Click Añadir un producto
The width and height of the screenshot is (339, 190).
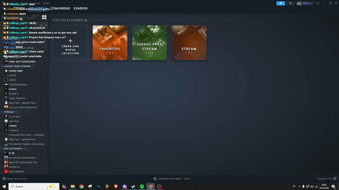coord(14,179)
